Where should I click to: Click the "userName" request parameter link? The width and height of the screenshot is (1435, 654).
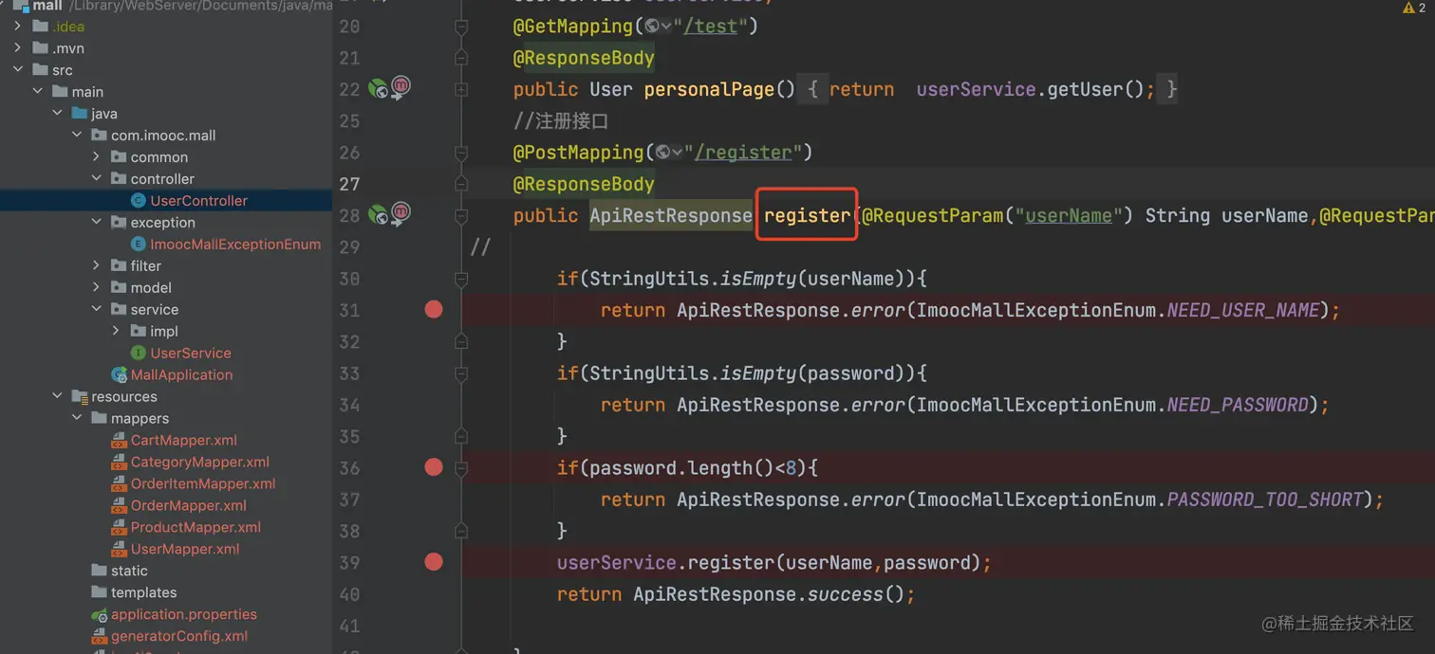click(x=1069, y=215)
